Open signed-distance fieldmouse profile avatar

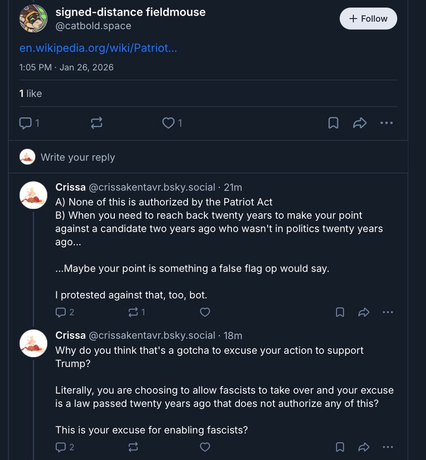point(33,19)
